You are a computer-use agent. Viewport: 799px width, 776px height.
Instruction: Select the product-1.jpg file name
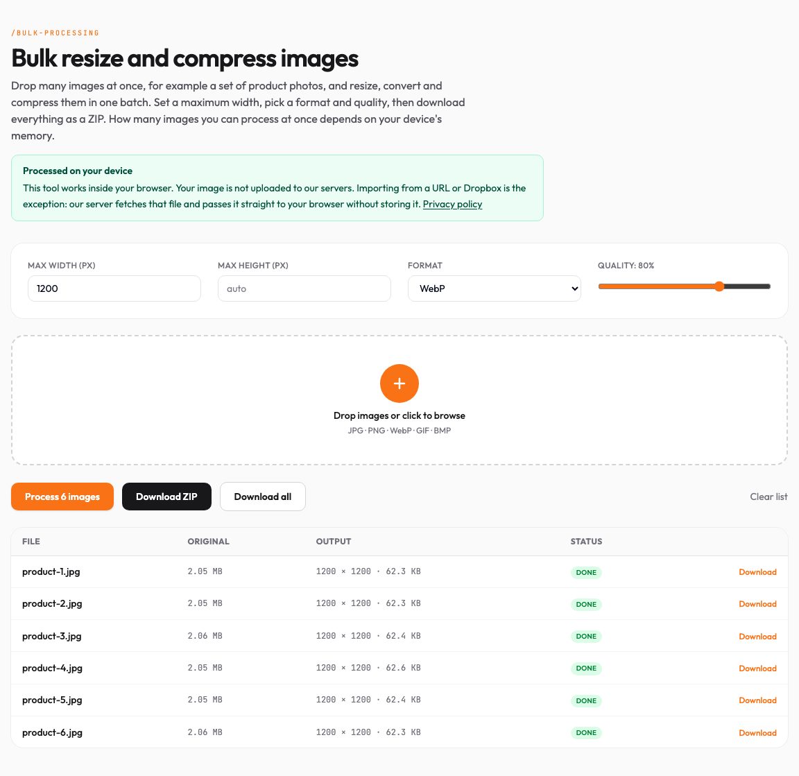click(51, 571)
